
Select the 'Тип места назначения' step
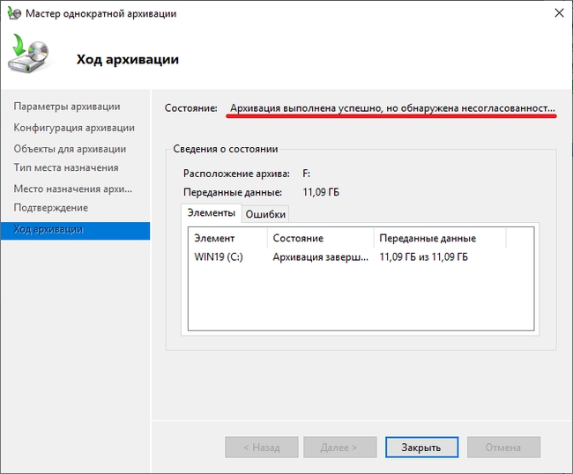[x=66, y=167]
